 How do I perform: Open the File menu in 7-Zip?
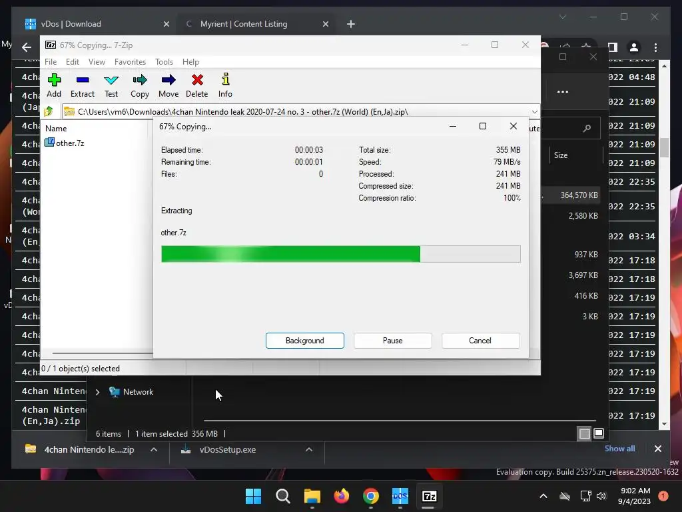click(x=51, y=62)
